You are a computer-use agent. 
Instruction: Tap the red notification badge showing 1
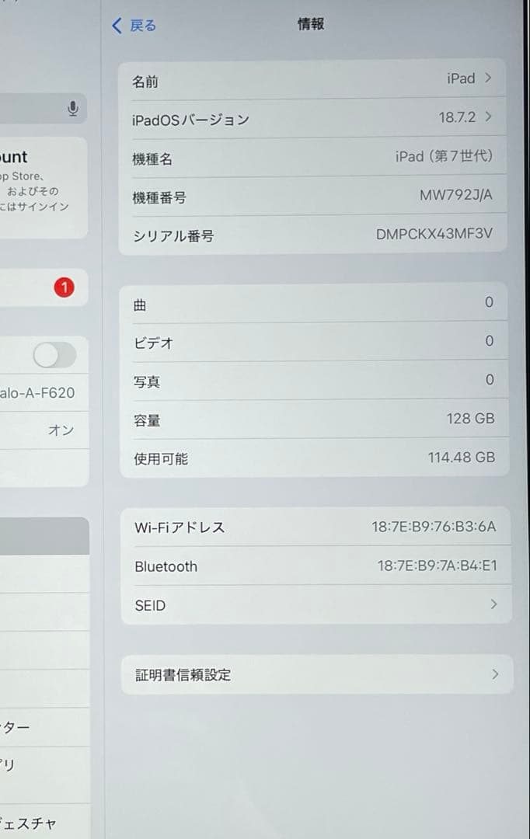pyautogui.click(x=65, y=287)
